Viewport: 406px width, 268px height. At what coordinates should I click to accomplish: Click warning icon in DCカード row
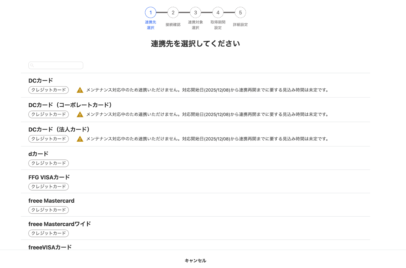[x=80, y=90]
